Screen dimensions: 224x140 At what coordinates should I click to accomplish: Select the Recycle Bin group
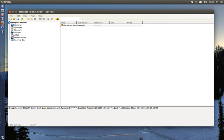(19, 40)
